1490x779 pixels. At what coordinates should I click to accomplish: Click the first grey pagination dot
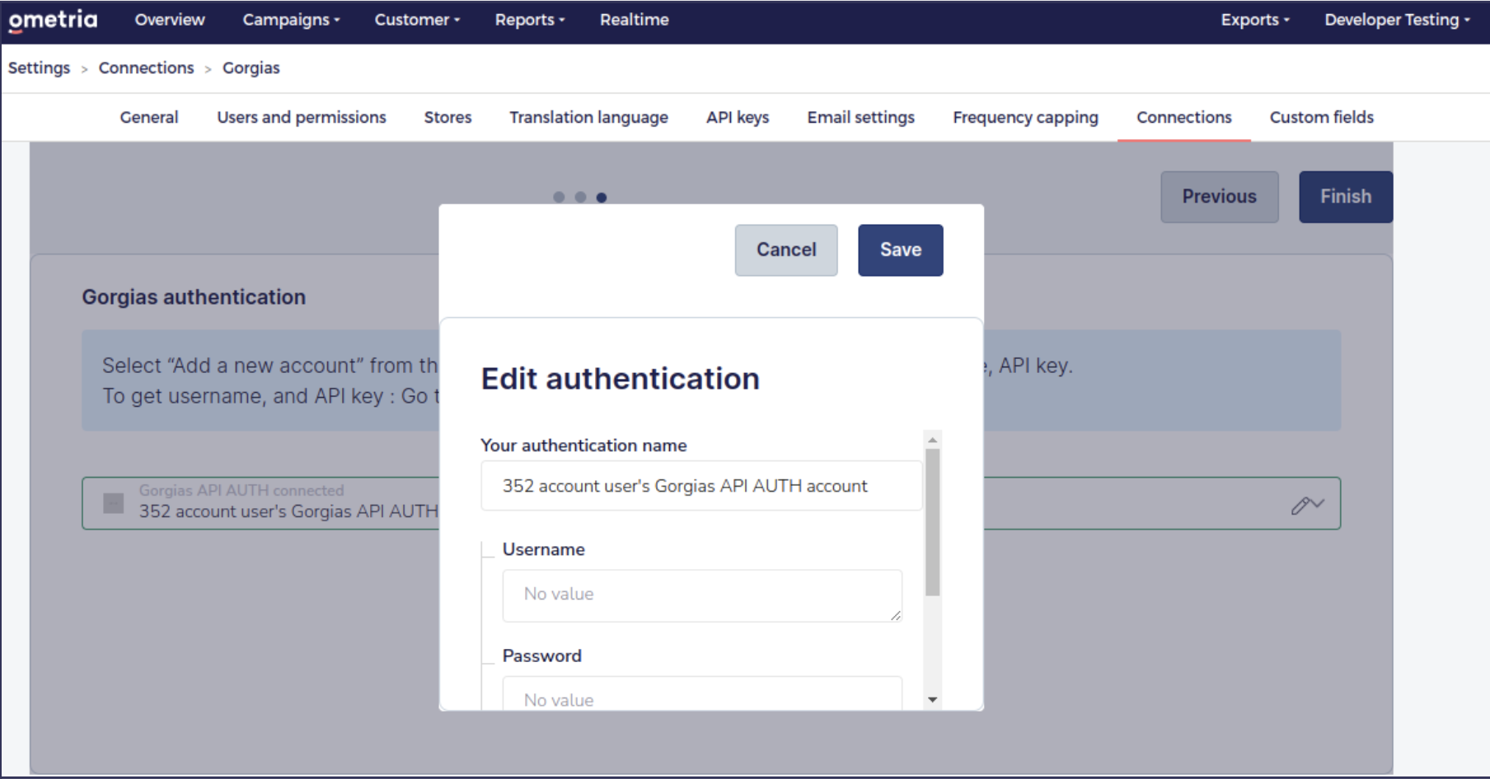(x=559, y=197)
